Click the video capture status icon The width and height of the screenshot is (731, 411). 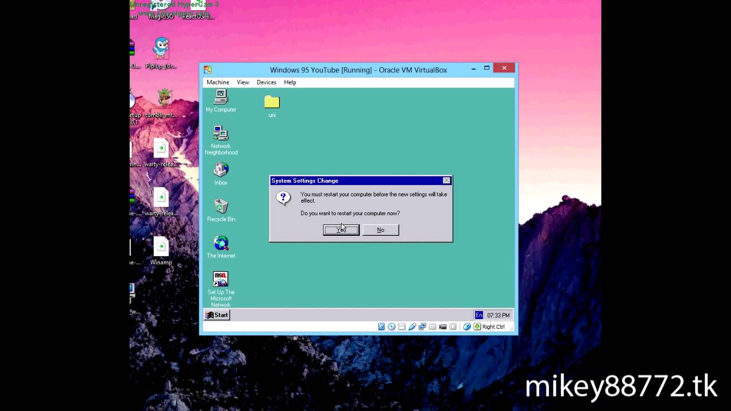(x=443, y=327)
